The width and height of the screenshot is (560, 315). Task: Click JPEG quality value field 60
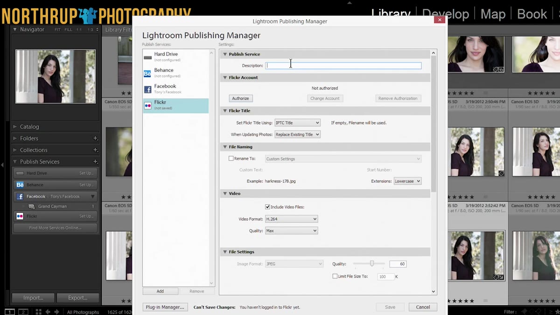398,264
